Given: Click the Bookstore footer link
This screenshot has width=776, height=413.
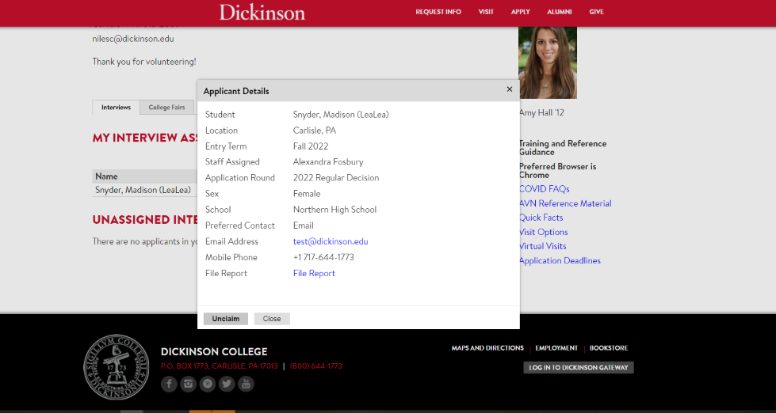Looking at the screenshot, I should [x=609, y=348].
